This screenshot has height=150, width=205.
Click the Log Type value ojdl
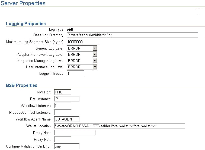70,30
